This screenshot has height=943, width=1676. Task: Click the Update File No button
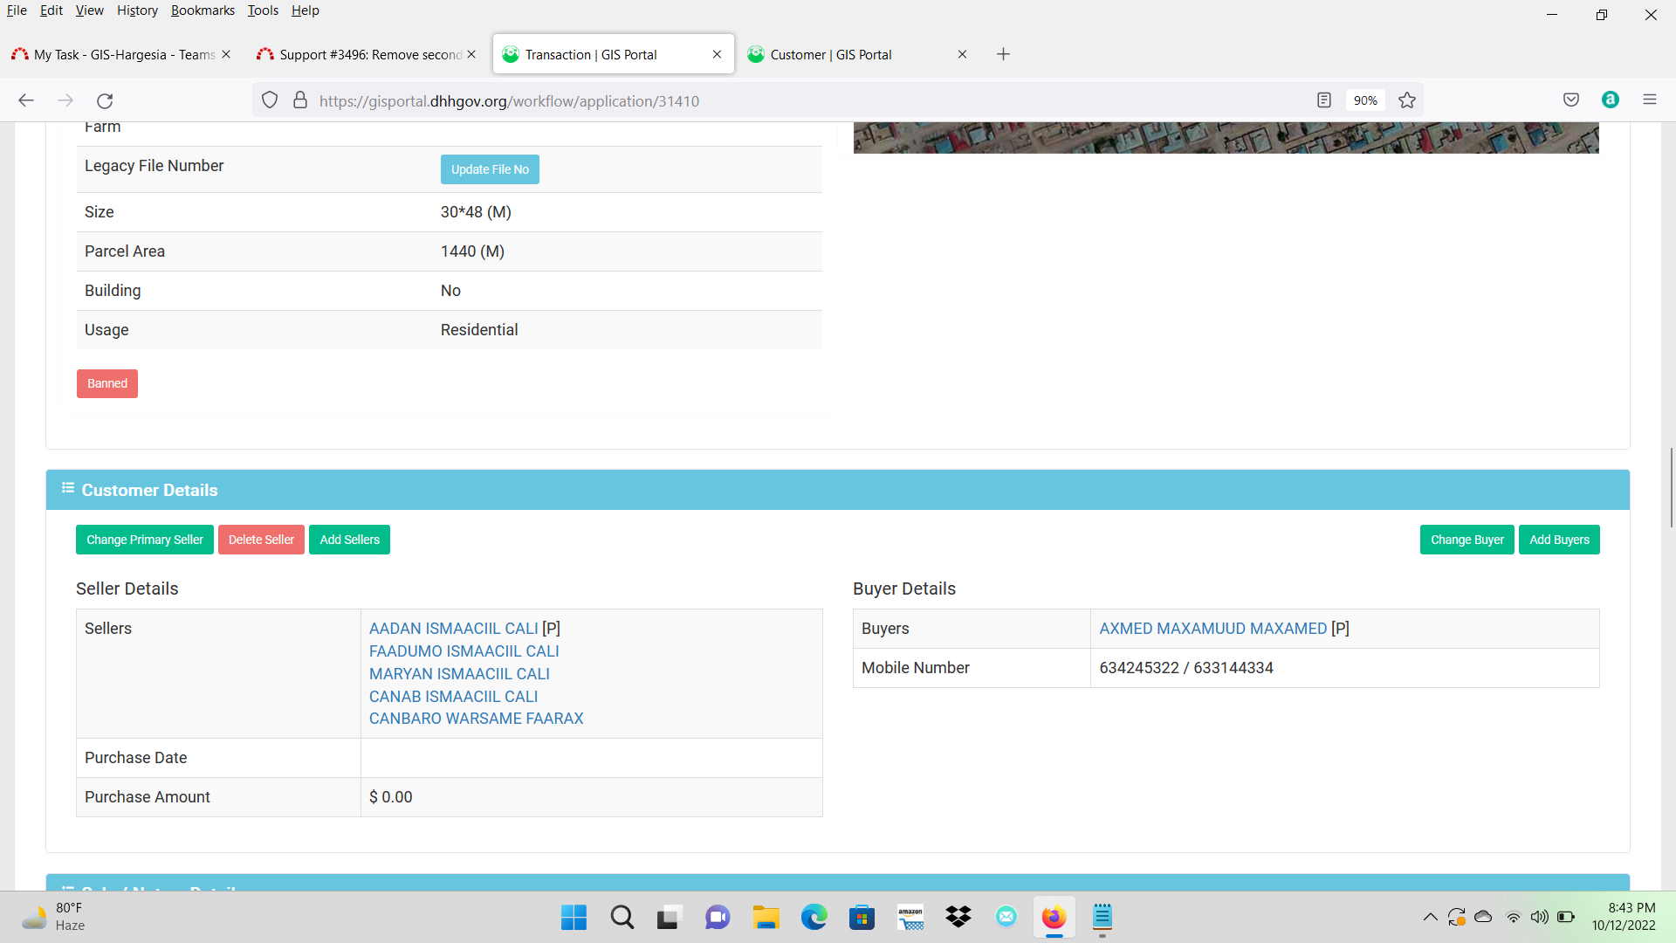490,169
